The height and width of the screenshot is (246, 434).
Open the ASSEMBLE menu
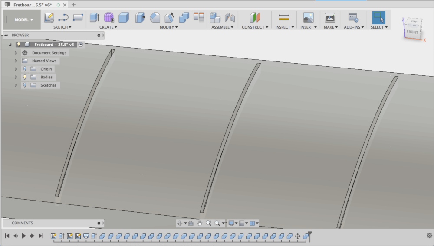(x=223, y=27)
